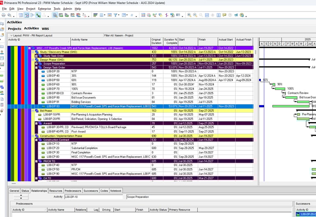Click the Progress Spotlight icon
This screenshot has height=217, width=316.
pyautogui.click(x=160, y=15)
